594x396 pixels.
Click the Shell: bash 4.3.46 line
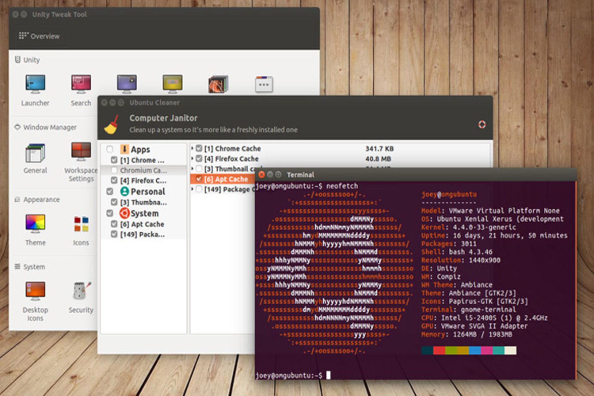click(457, 252)
